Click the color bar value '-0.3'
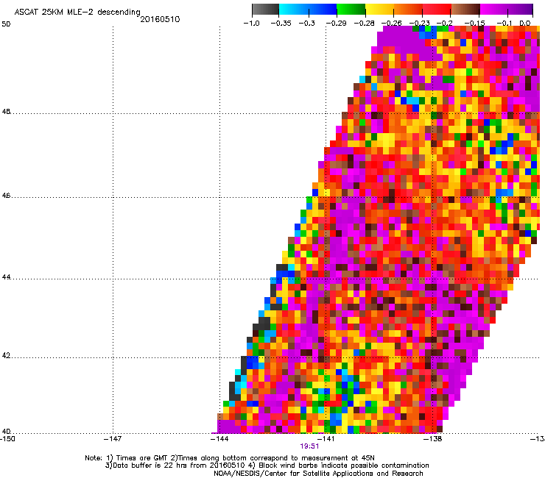 click(x=307, y=24)
